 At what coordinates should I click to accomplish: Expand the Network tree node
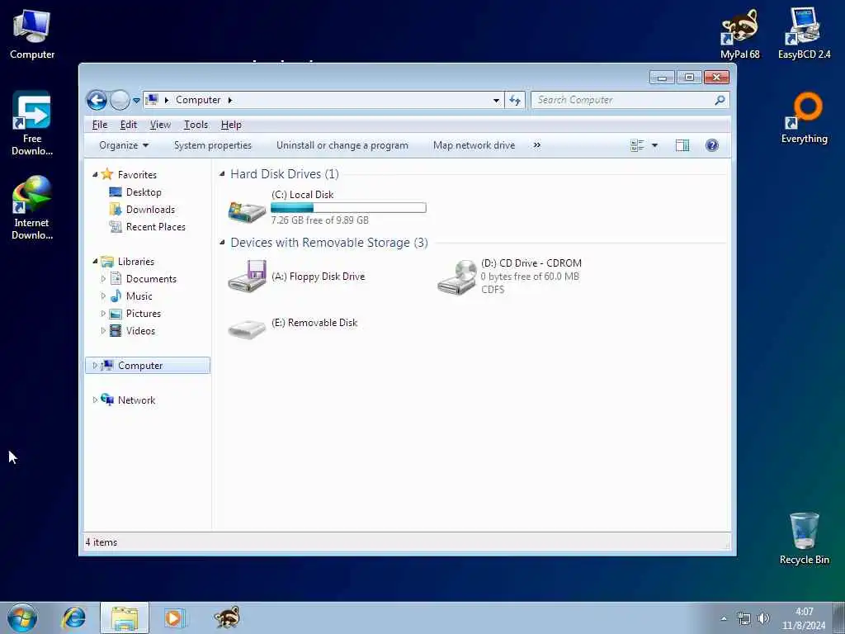95,400
